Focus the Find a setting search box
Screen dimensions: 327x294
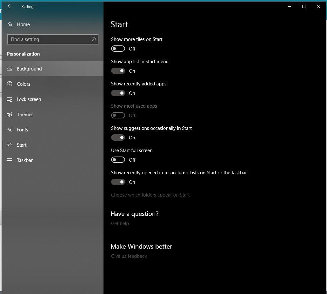pyautogui.click(x=53, y=39)
